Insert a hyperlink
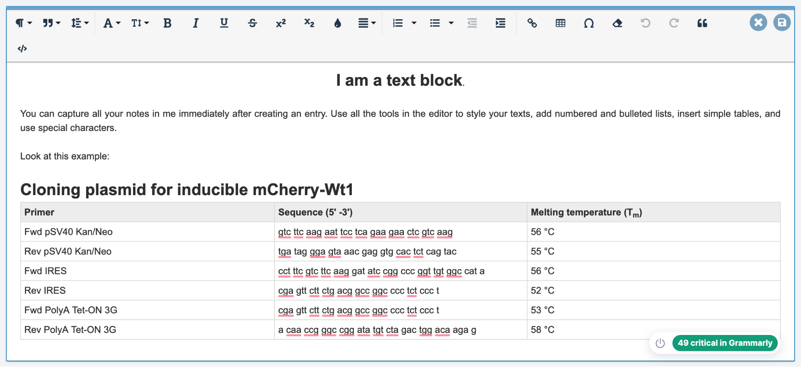This screenshot has width=801, height=367. [x=532, y=23]
